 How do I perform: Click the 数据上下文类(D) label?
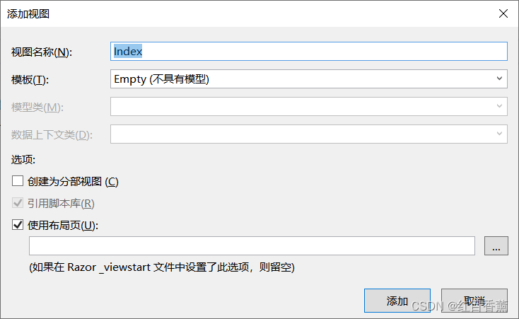point(52,135)
